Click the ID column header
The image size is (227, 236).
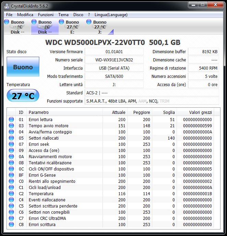(21, 113)
